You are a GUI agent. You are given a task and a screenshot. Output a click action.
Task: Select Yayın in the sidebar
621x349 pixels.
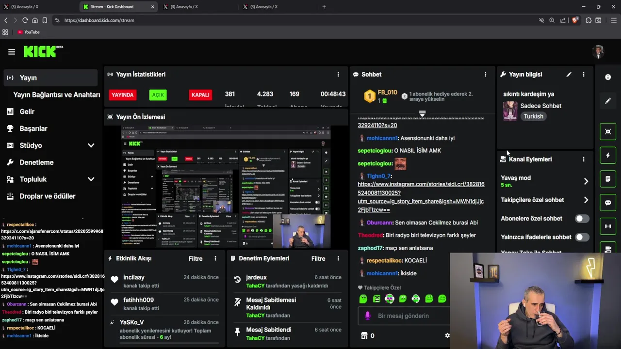tap(50, 78)
